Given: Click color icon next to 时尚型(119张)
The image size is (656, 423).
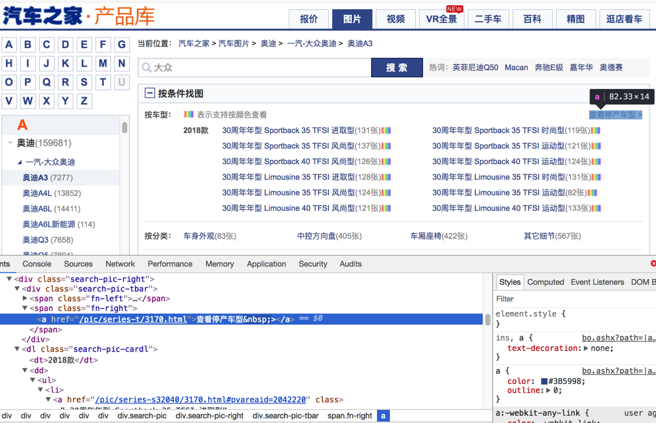Looking at the screenshot, I should [x=596, y=130].
